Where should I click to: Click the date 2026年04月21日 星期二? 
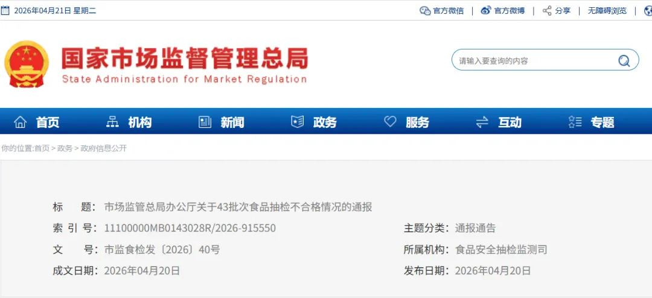[56, 11]
